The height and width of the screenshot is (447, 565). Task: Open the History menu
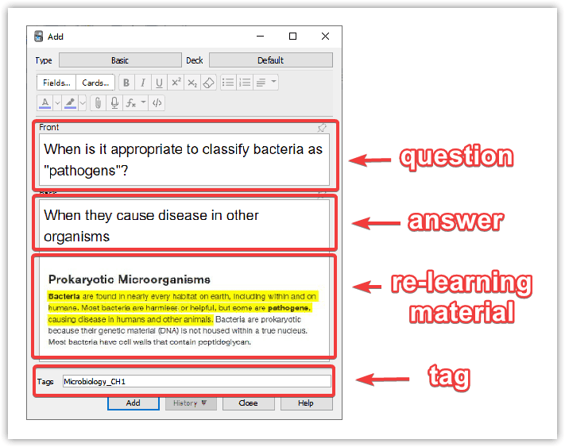coord(190,403)
